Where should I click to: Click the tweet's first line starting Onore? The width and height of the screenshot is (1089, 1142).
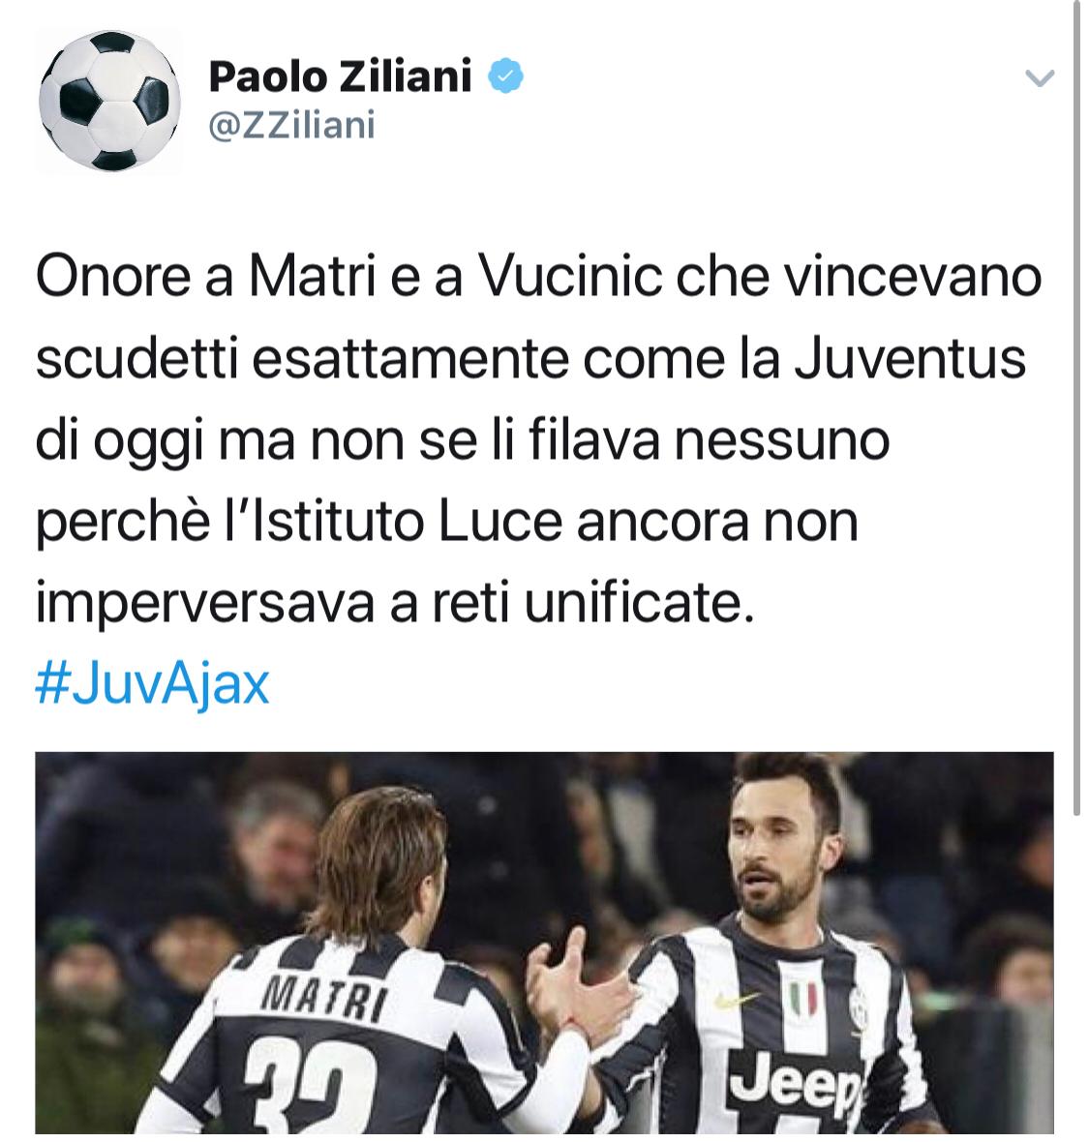tap(538, 276)
